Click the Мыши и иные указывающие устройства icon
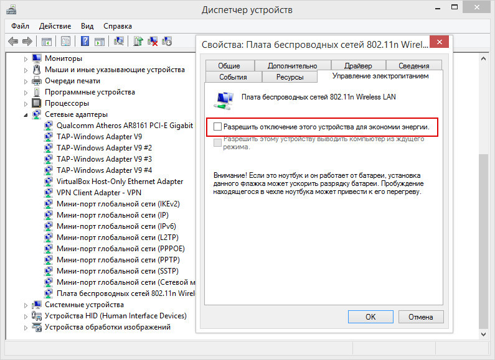495x360 pixels. (x=37, y=70)
